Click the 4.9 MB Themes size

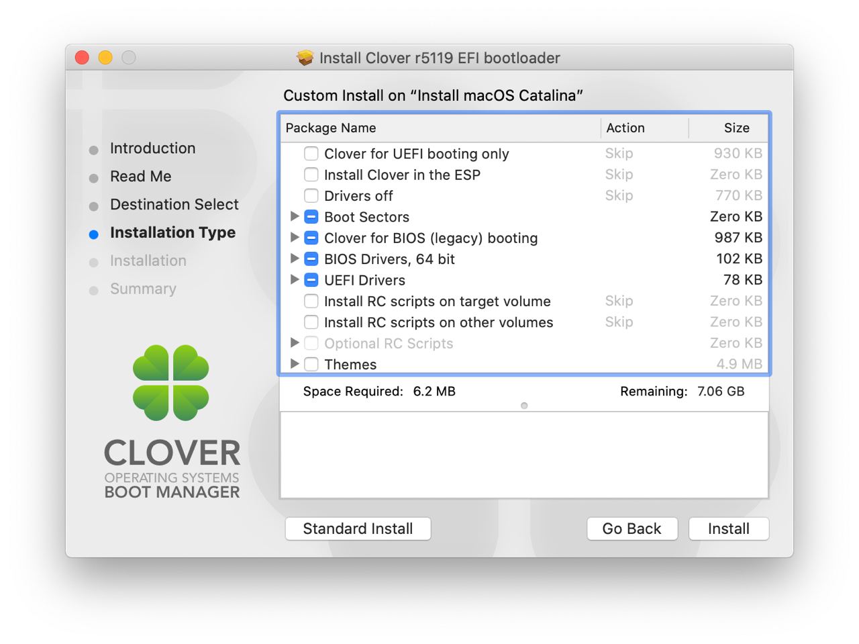pyautogui.click(x=739, y=365)
